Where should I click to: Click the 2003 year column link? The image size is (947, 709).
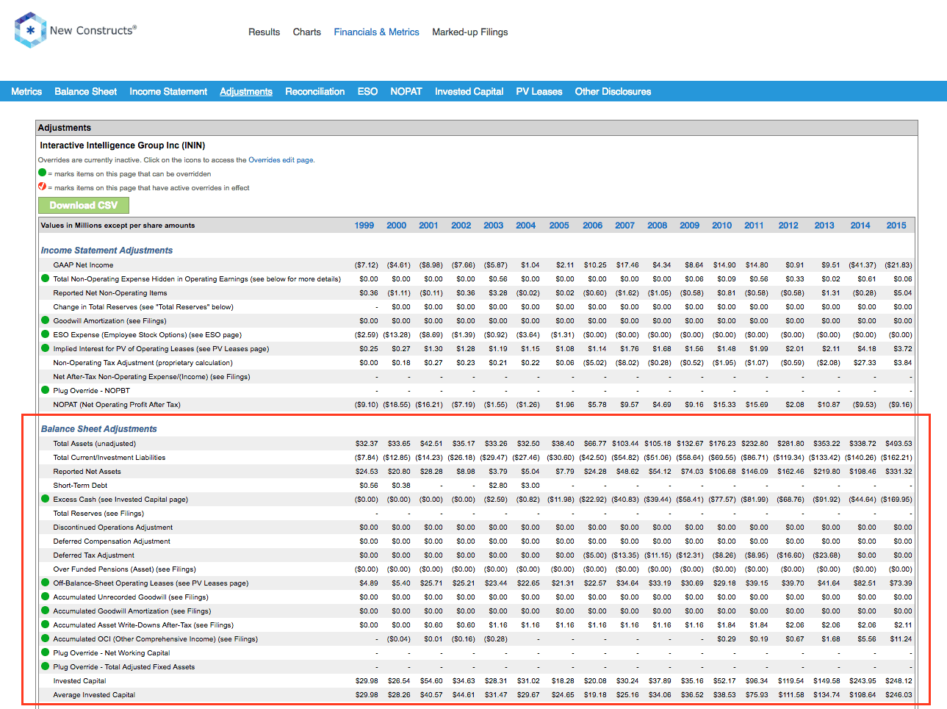pyautogui.click(x=494, y=226)
